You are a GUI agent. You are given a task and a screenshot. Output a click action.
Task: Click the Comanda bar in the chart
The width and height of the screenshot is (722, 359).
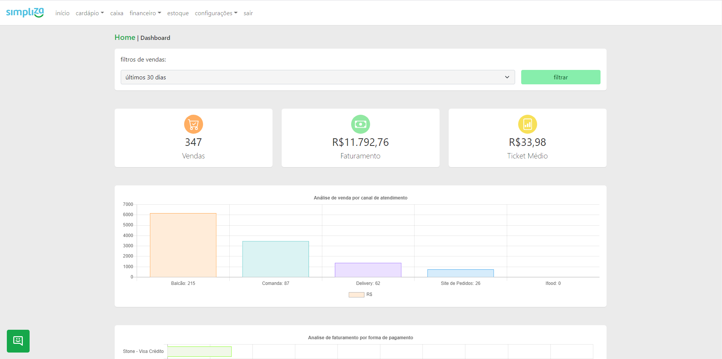point(276,259)
